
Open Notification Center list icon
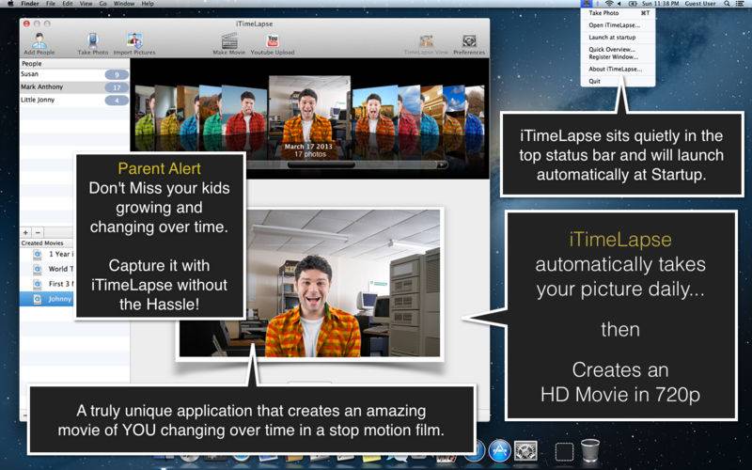tap(740, 4)
